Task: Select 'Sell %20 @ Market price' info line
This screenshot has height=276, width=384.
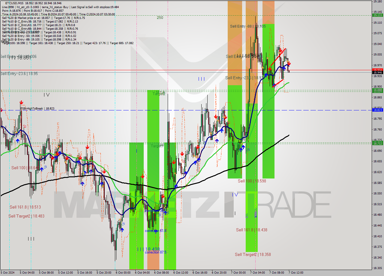Action: (43, 18)
